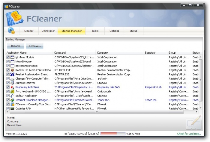The image size is (210, 142).
Task: Uncheck the igfxTray Module checkbox
Action: pyautogui.click(x=8, y=57)
